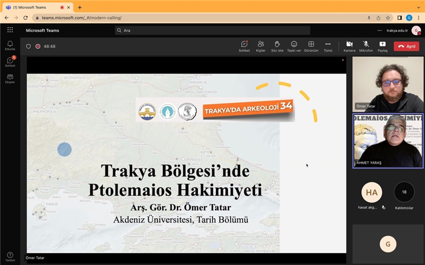
Task: Open Yardım help in sidebar
Action: [x=10, y=257]
